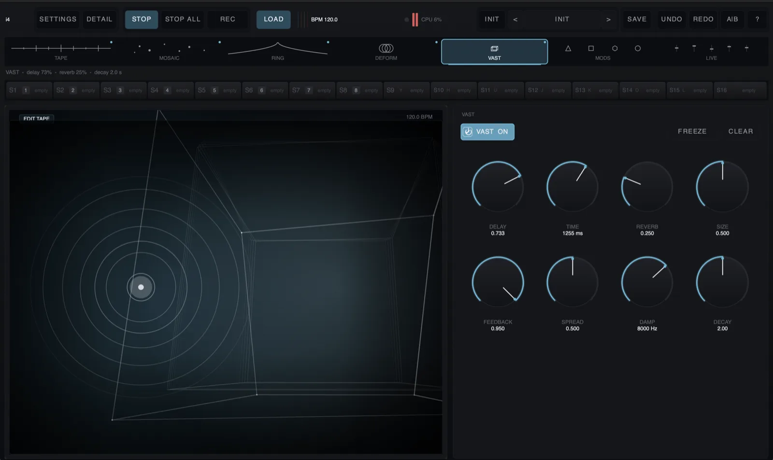Click the SIZE knob
Image resolution: width=773 pixels, height=460 pixels.
(x=722, y=187)
